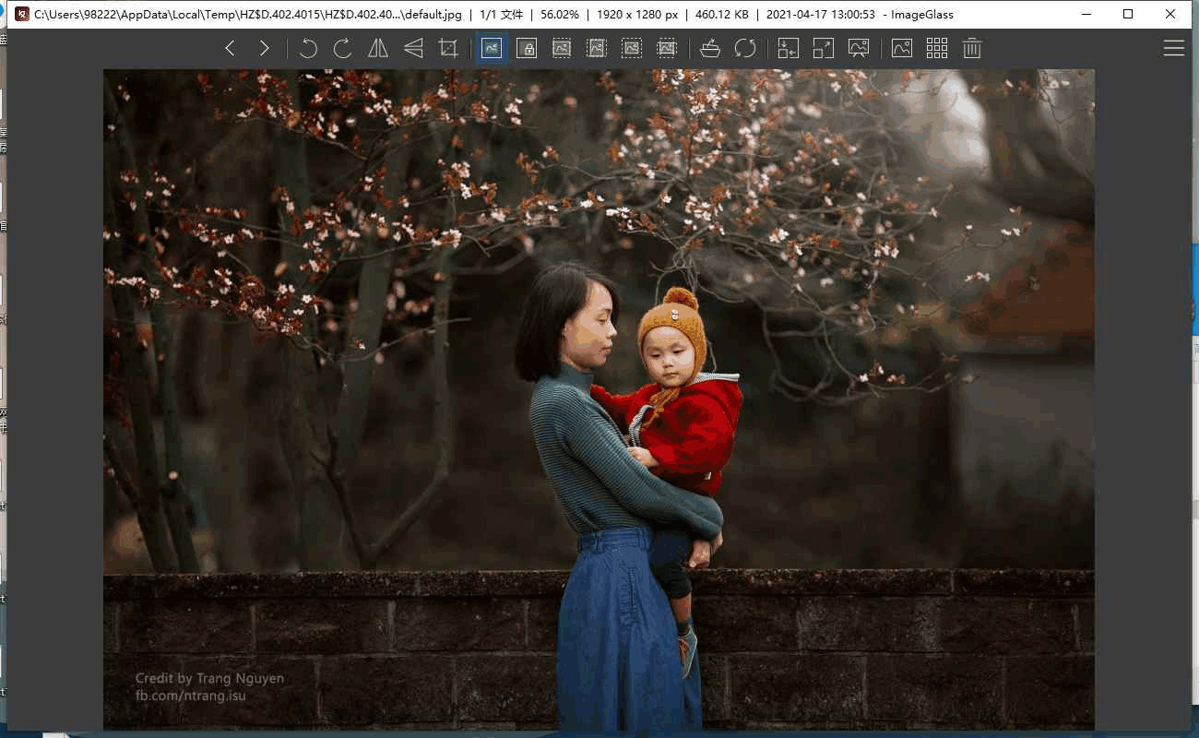
Task: Flip the image horizontally
Action: coord(378,48)
